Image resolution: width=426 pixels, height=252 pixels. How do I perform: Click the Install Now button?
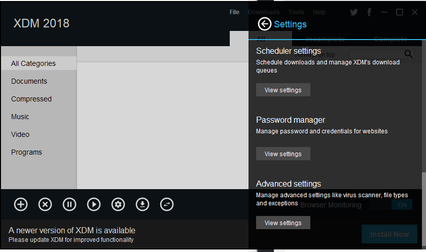389,234
